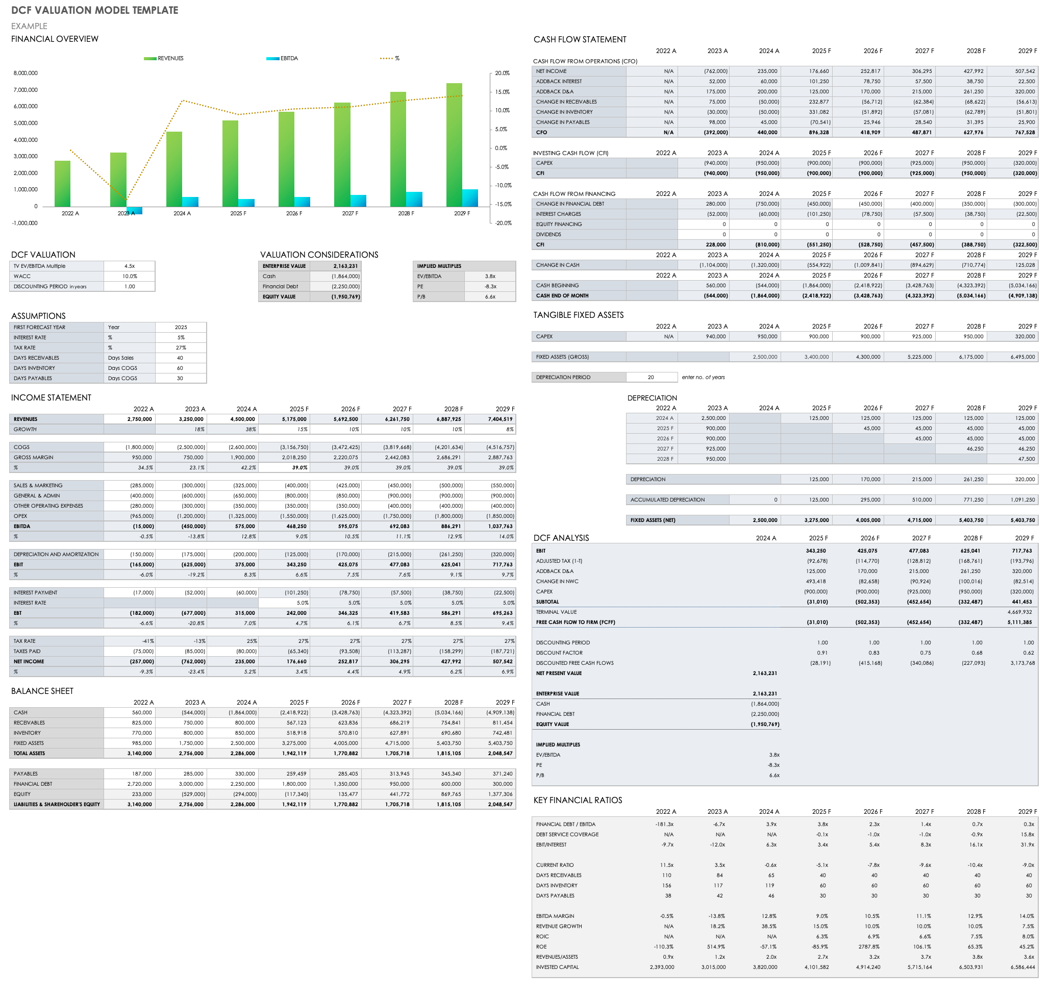Click the green REVENUES legend swatch
This screenshot has height=997, width=1050.
coord(150,59)
